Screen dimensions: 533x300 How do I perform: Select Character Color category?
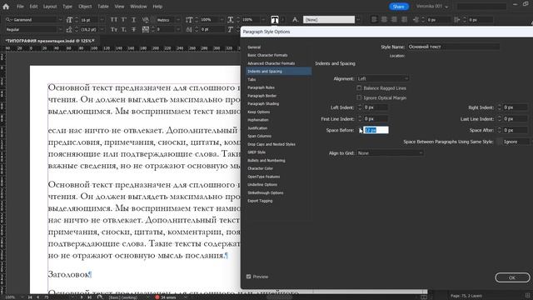[261, 168]
